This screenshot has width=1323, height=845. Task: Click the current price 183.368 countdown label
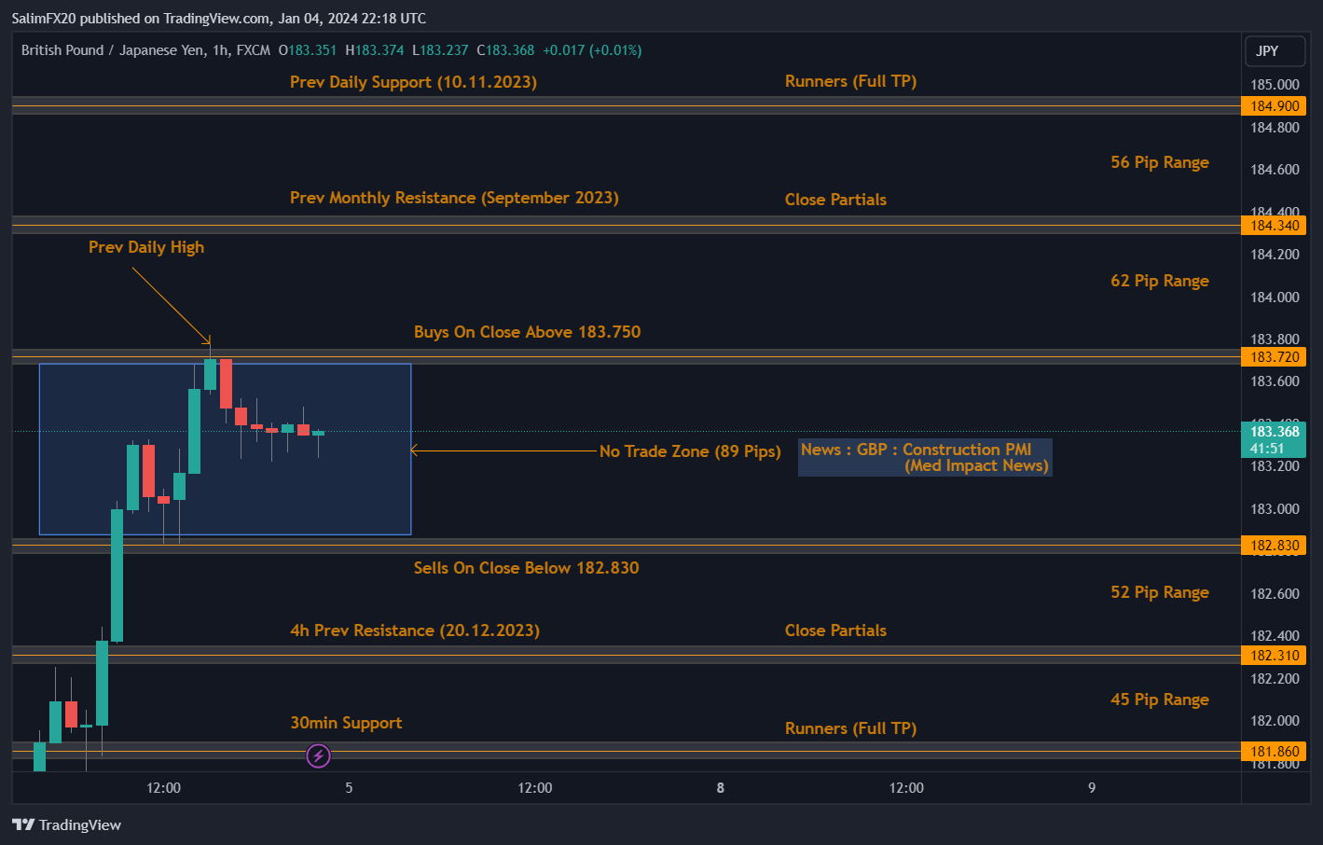click(1275, 439)
